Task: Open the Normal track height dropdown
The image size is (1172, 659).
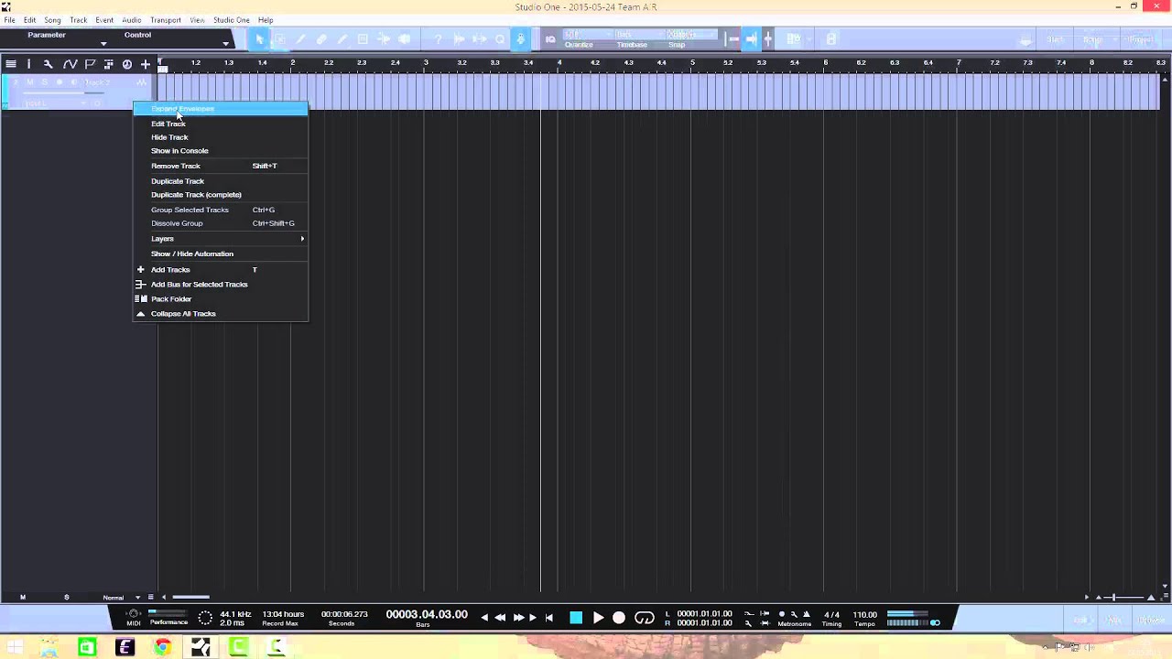Action: pos(120,598)
